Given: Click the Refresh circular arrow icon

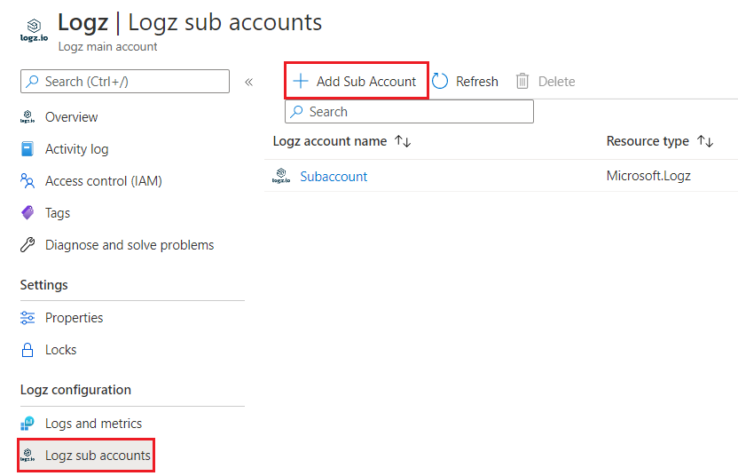Looking at the screenshot, I should point(440,81).
